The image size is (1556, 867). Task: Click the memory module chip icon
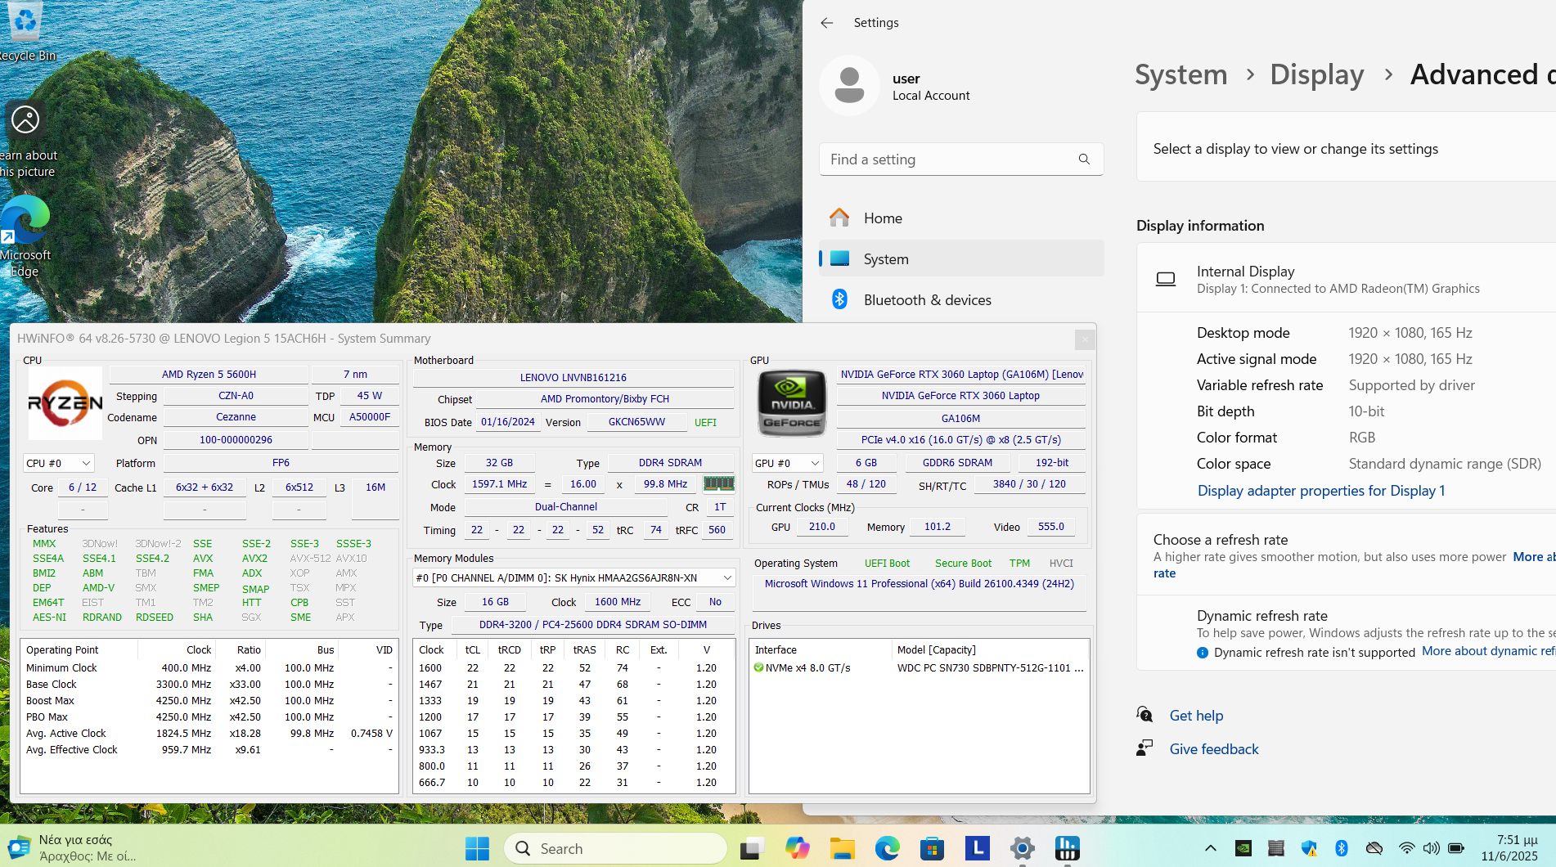click(x=719, y=483)
